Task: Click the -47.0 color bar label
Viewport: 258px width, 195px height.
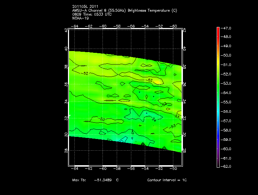Action: pyautogui.click(x=227, y=28)
